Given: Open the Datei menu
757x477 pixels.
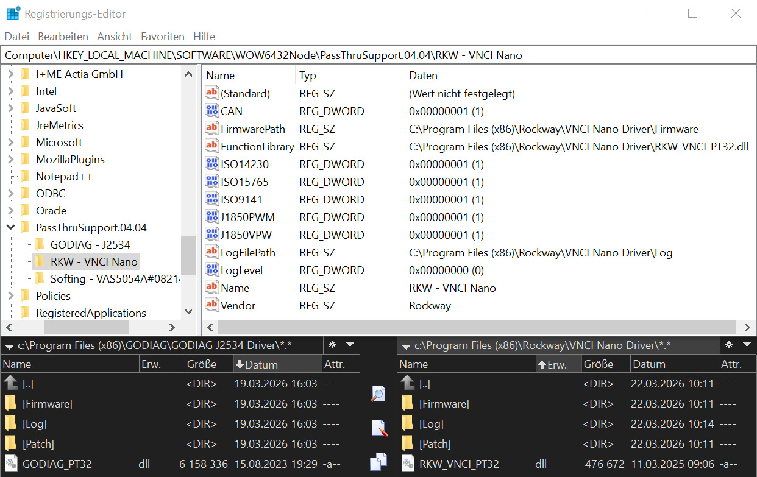Looking at the screenshot, I should 17,37.
